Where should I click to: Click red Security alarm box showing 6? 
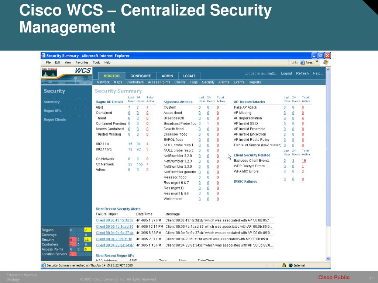tap(73, 240)
